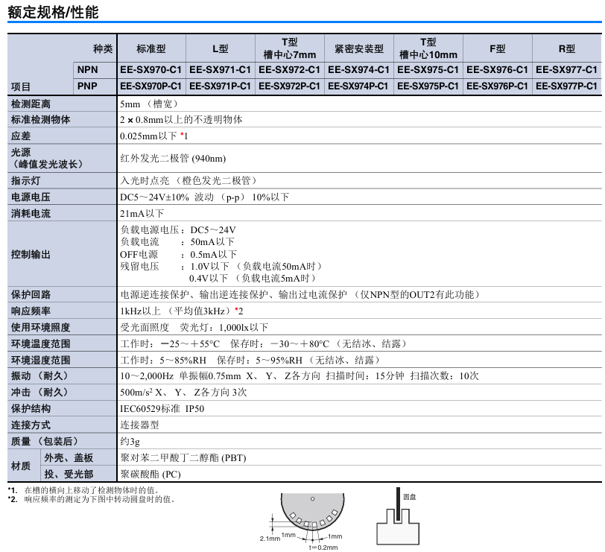605x552 pixels.
Task: Click the 聚碳酸酯 (PC) material value
Action: click(x=151, y=474)
